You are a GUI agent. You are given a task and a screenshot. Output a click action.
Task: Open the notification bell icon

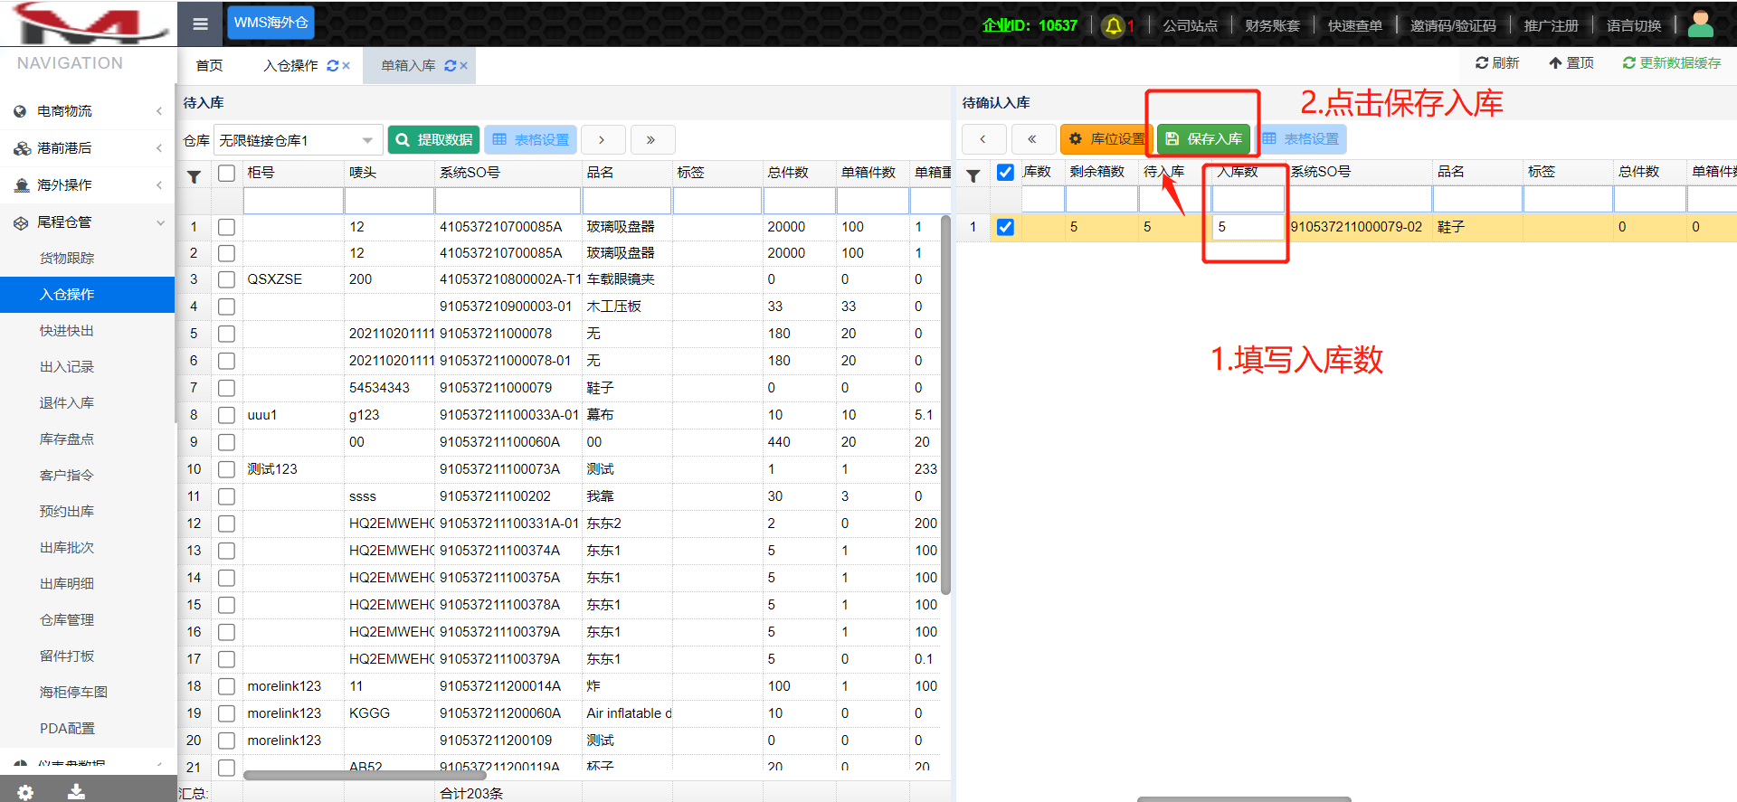point(1114,26)
